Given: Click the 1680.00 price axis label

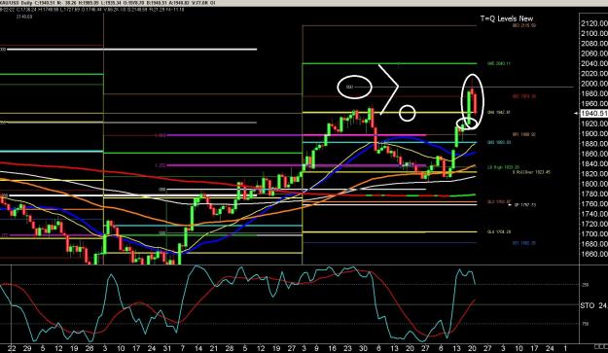Looking at the screenshot, I should 594,244.
